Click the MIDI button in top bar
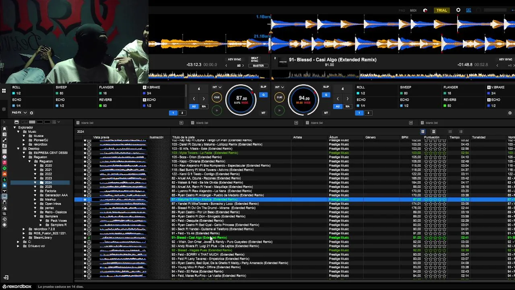The image size is (515, 290). pos(413,10)
